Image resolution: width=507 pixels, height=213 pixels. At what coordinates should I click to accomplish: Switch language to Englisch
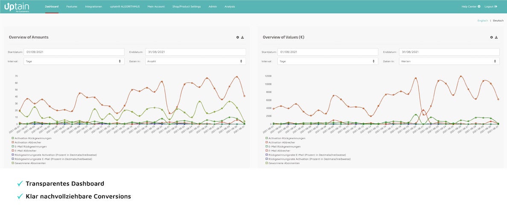tap(483, 20)
